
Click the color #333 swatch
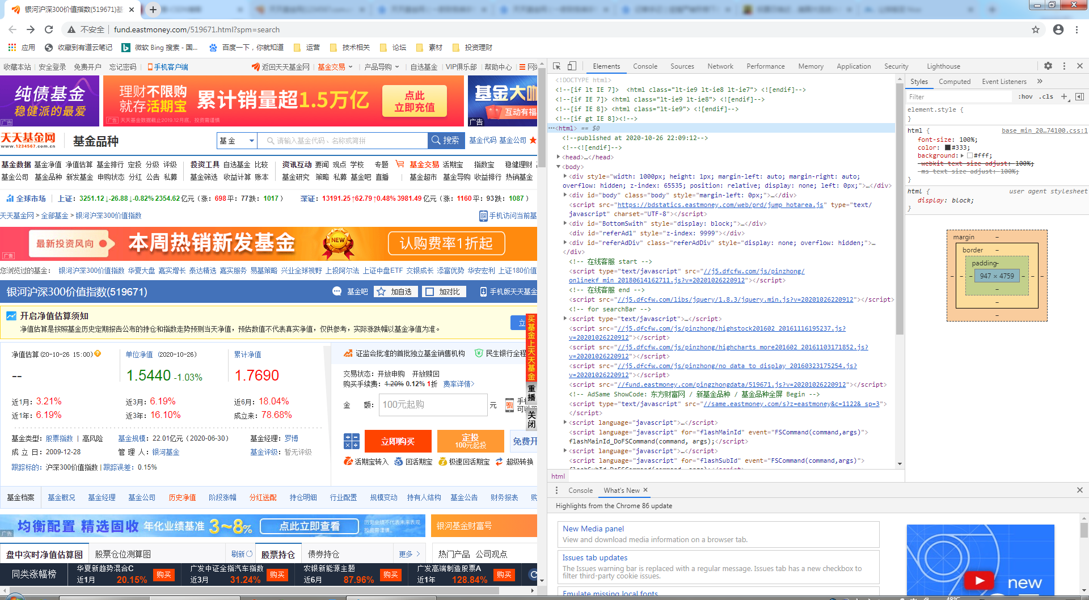(x=948, y=147)
